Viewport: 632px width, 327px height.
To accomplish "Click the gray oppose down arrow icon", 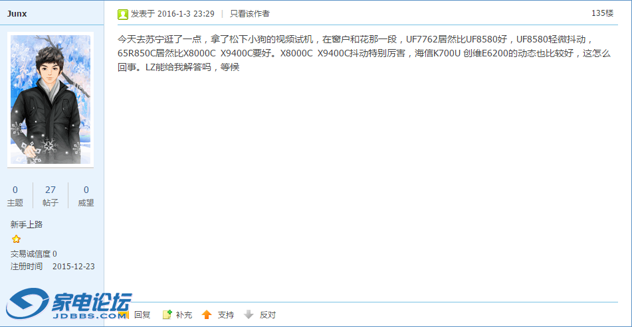I will pyautogui.click(x=249, y=314).
